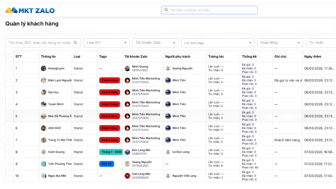The width and height of the screenshot is (336, 189).
Task: Open avatar of Trần Phương Thảo contact
Action: pos(44,164)
